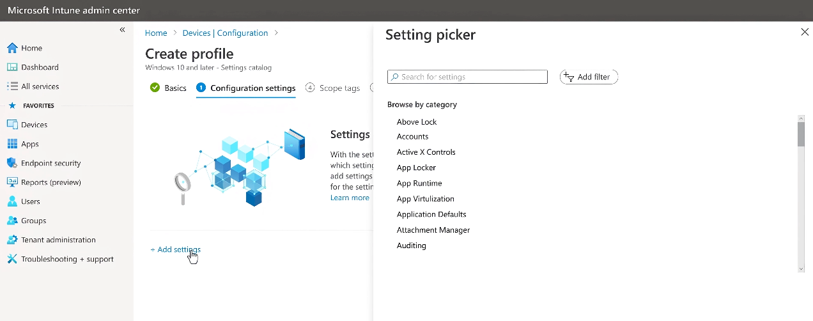The image size is (813, 321).
Task: Click the Tenant administration icon
Action: click(12, 240)
